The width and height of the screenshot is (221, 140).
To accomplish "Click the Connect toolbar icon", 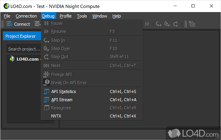I will pos(10,24).
